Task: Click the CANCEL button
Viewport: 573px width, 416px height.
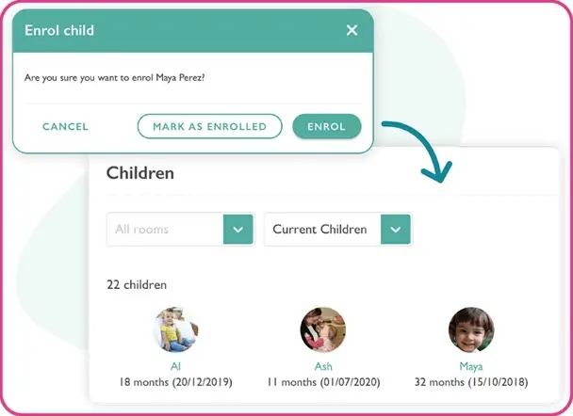Action: pyautogui.click(x=65, y=126)
